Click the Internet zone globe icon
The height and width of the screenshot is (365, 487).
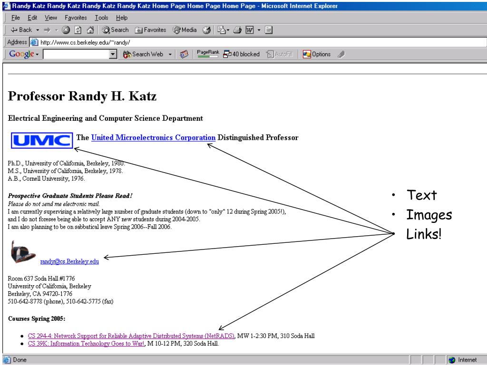(452, 360)
